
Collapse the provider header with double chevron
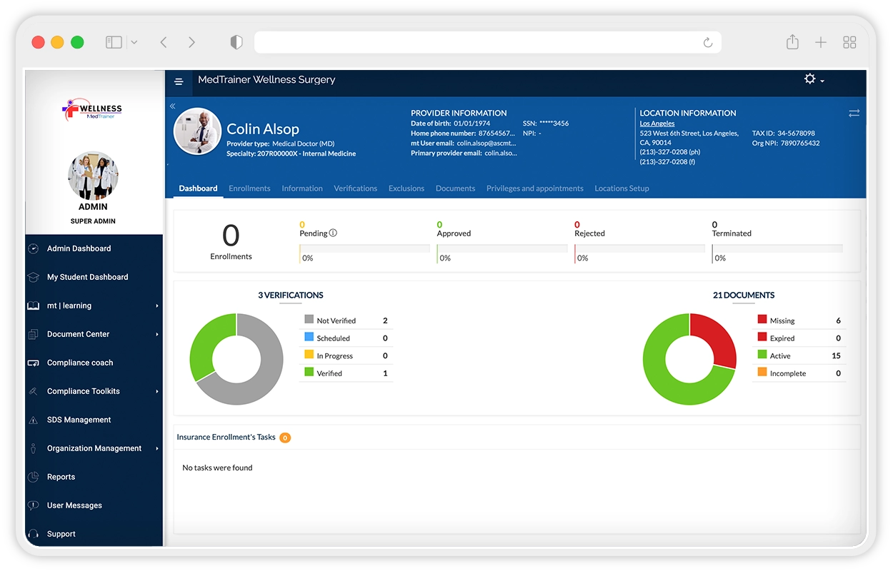[172, 106]
